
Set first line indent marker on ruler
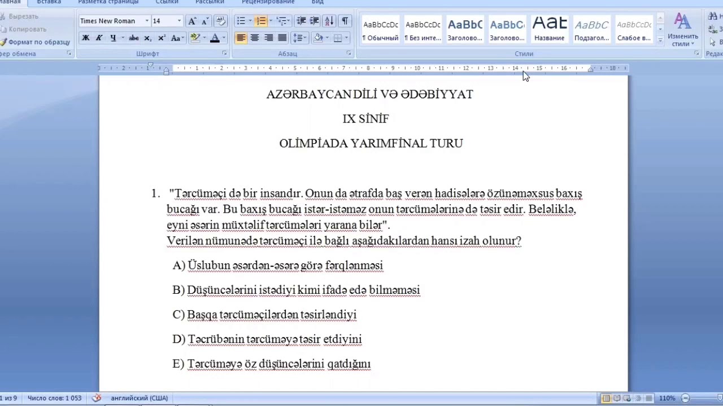150,65
